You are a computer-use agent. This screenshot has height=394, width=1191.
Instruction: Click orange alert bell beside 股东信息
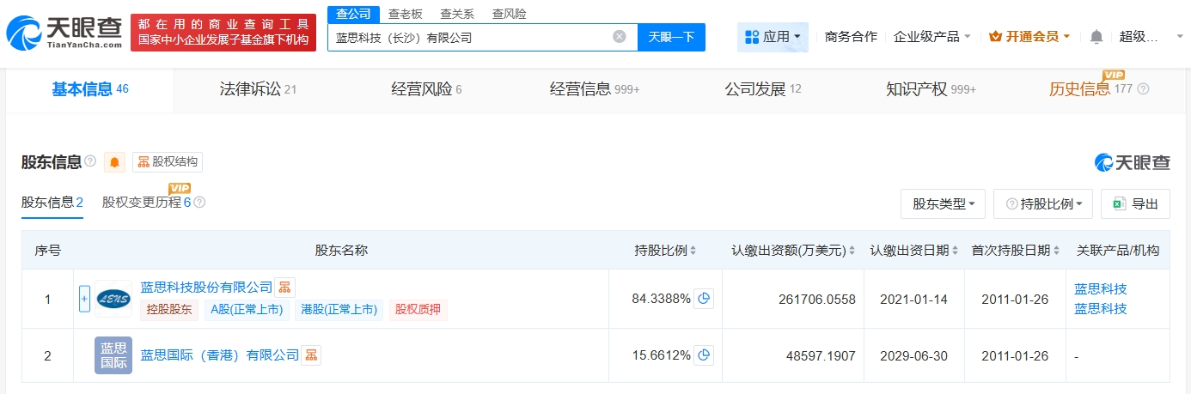pyautogui.click(x=114, y=162)
